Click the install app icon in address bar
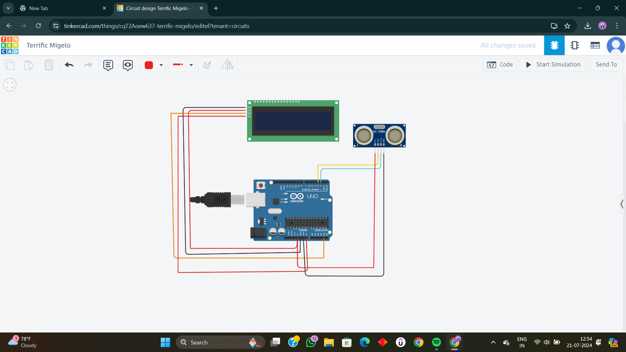This screenshot has height=352, width=626. coord(554,26)
